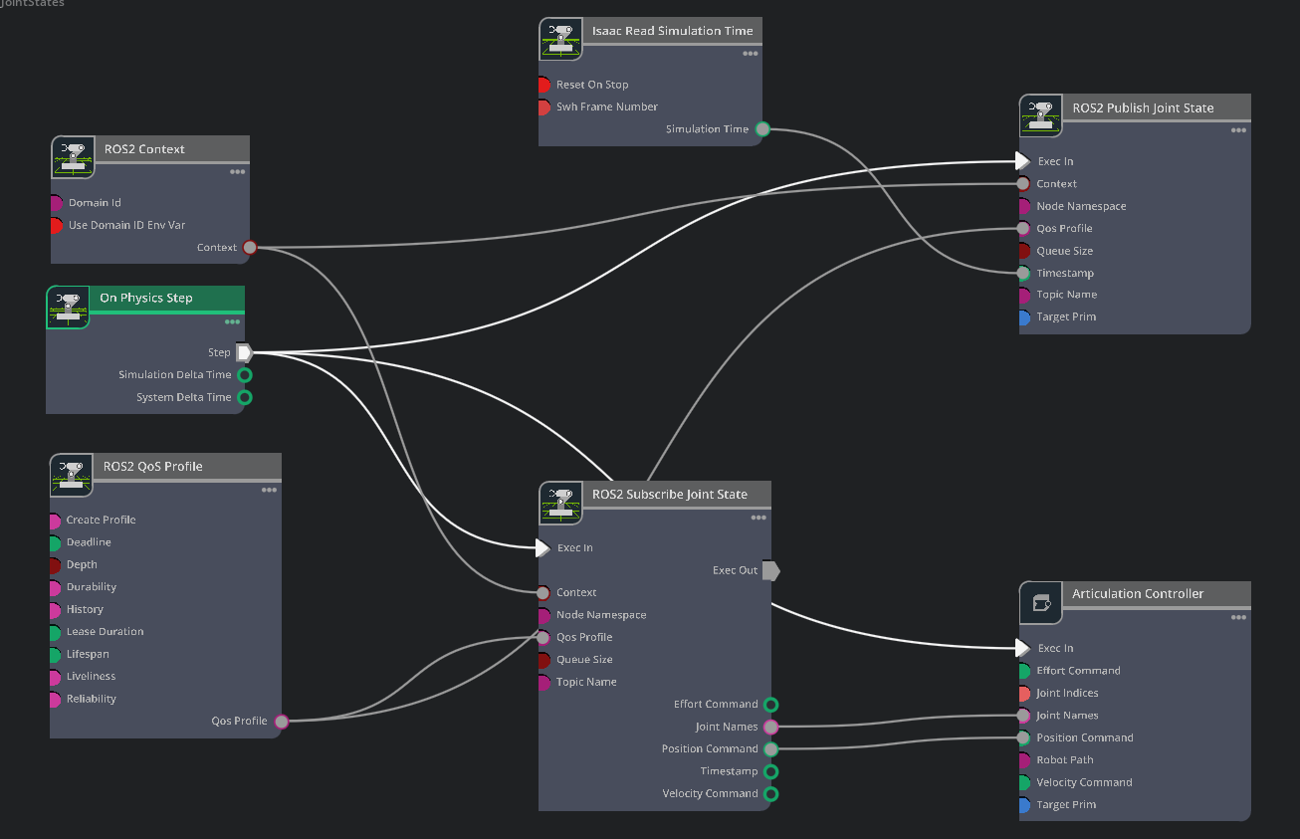Click the Joint Indices input port

[x=1024, y=694]
